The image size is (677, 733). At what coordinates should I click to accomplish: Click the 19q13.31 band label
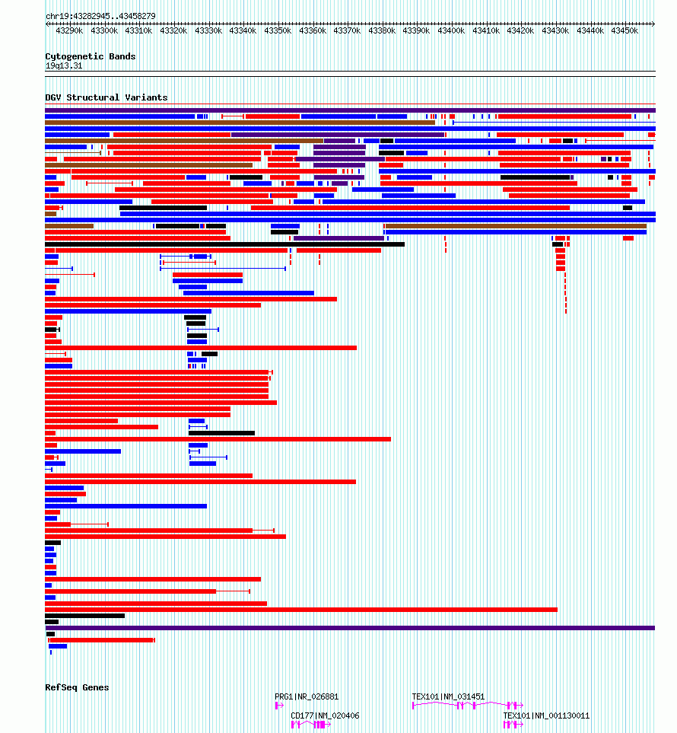click(x=64, y=66)
